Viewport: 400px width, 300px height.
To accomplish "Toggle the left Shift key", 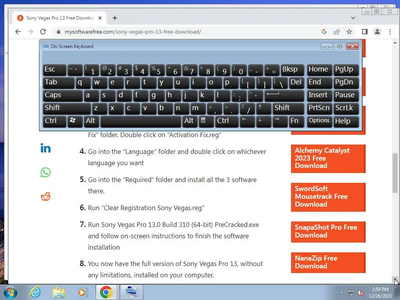I will tap(67, 109).
